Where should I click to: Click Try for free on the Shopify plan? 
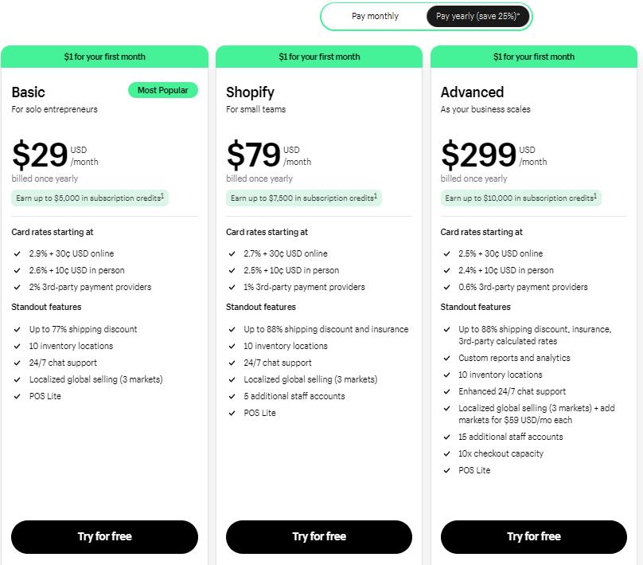318,536
